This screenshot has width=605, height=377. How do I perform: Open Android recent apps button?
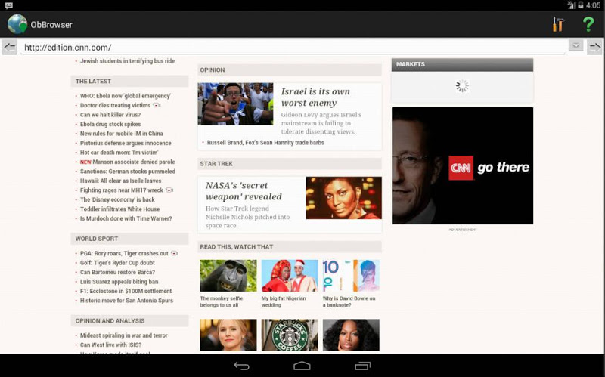(x=363, y=366)
